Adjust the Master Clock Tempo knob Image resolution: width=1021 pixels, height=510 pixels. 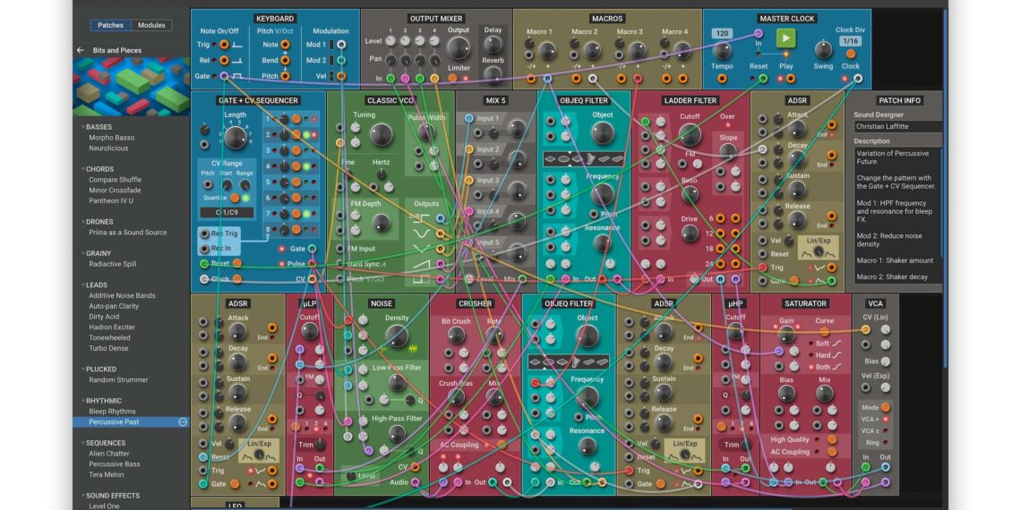click(x=722, y=51)
